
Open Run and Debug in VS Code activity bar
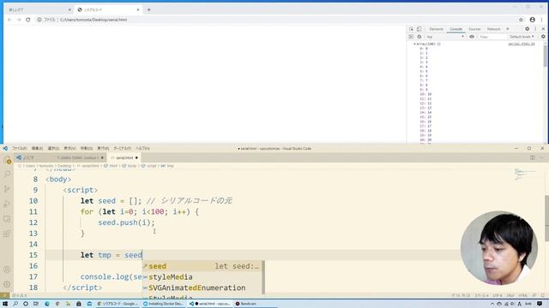tap(7, 204)
